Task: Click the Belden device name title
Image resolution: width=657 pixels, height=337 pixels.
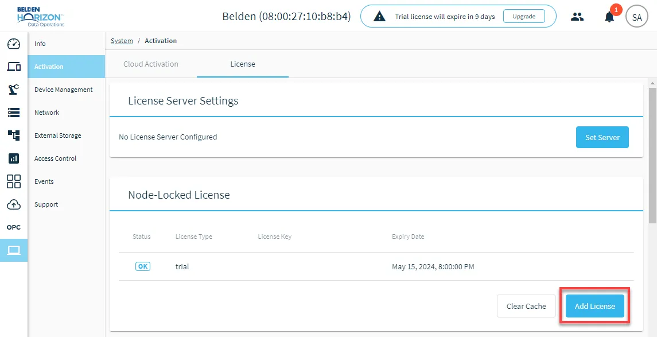Action: [286, 17]
